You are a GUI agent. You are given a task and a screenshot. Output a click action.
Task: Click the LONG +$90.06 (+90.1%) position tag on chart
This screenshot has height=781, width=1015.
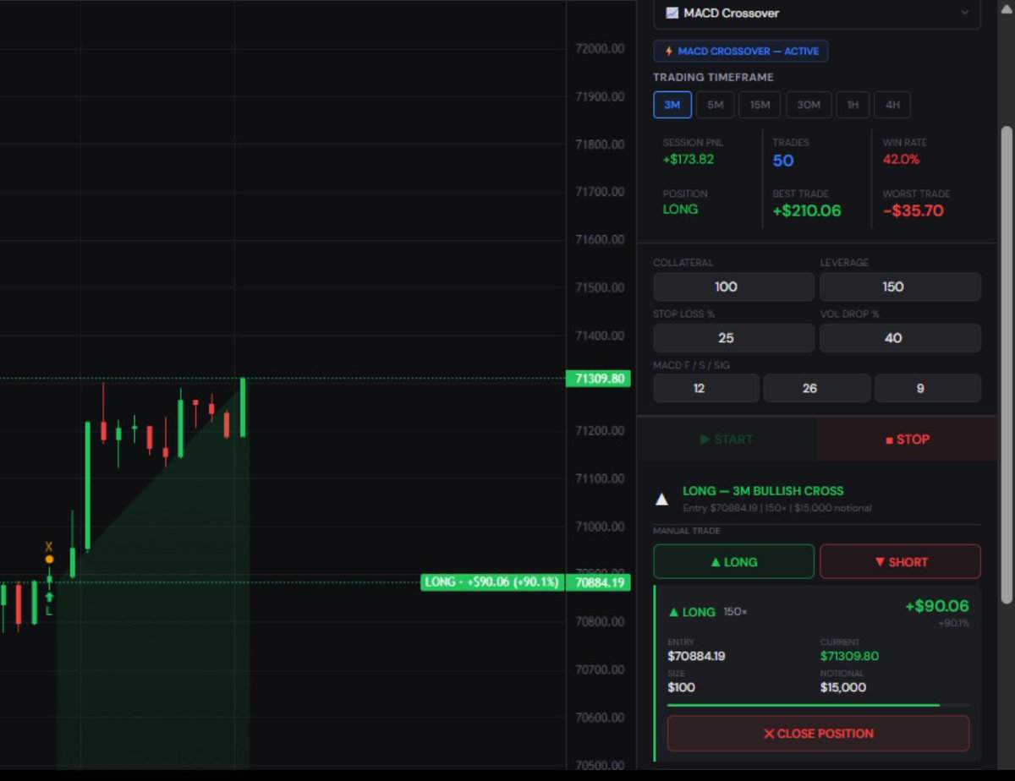[492, 582]
